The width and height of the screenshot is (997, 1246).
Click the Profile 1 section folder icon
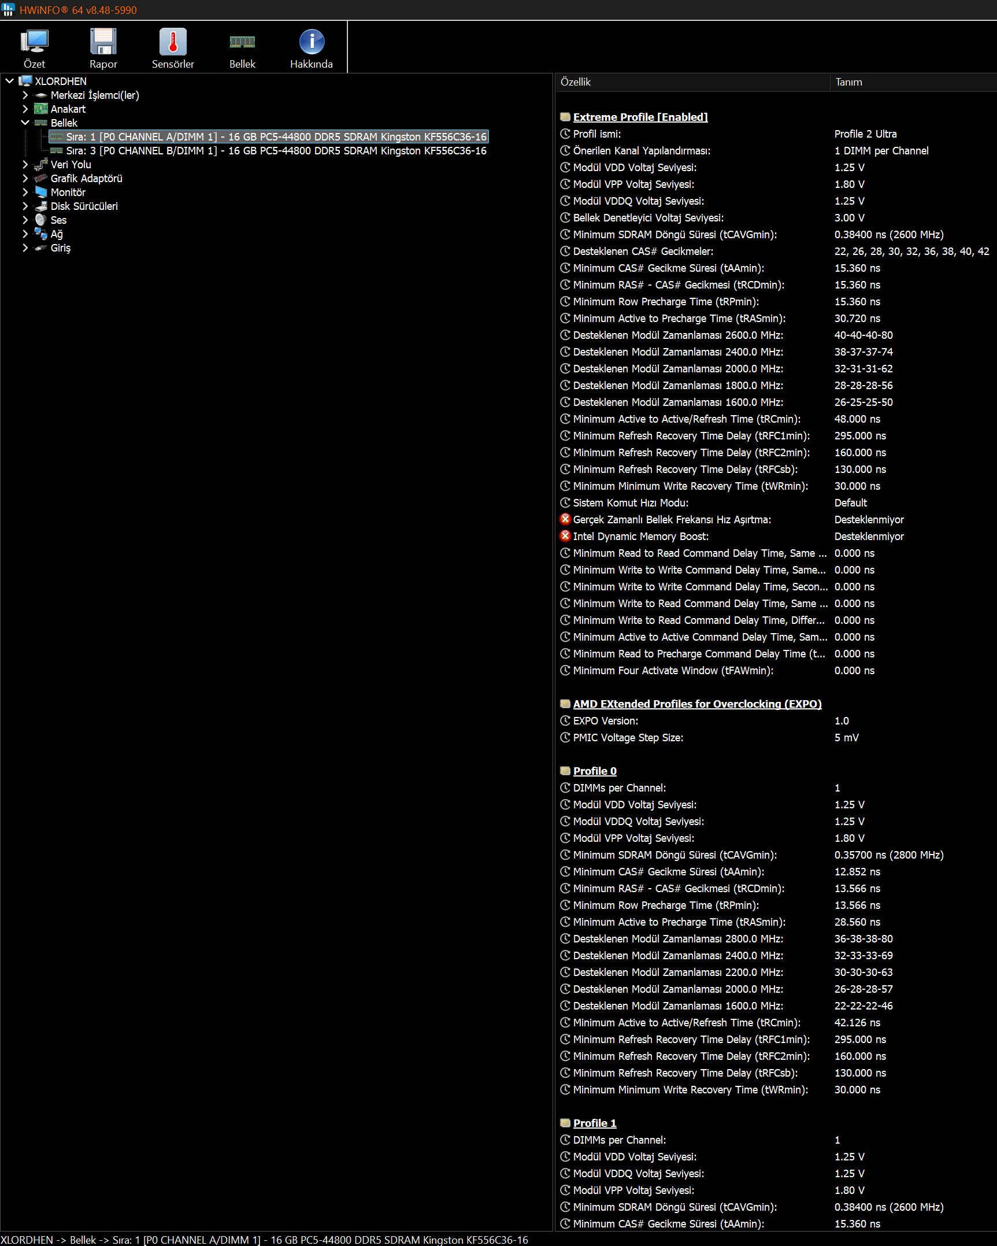565,1123
